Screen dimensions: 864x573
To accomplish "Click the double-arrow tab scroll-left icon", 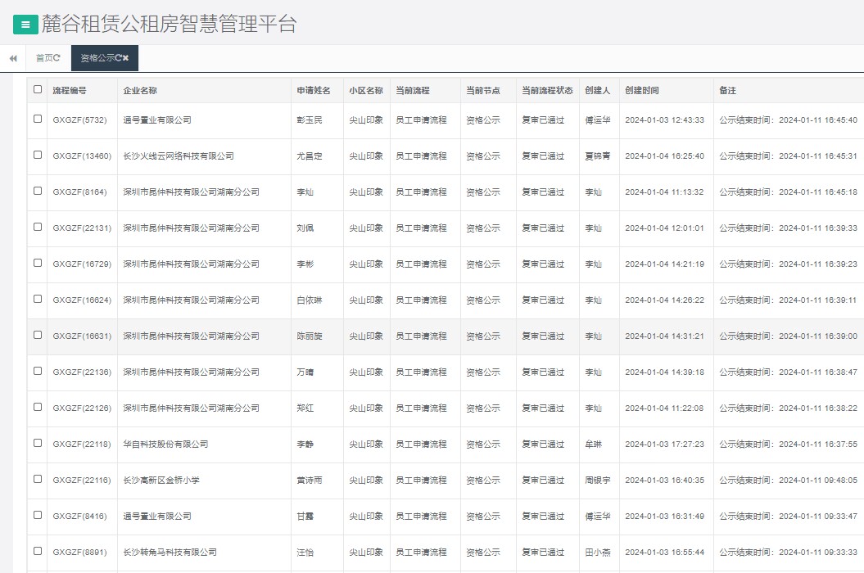I will pyautogui.click(x=13, y=58).
